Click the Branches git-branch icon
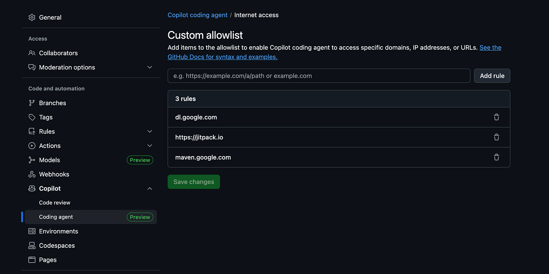The image size is (549, 274). click(x=32, y=103)
